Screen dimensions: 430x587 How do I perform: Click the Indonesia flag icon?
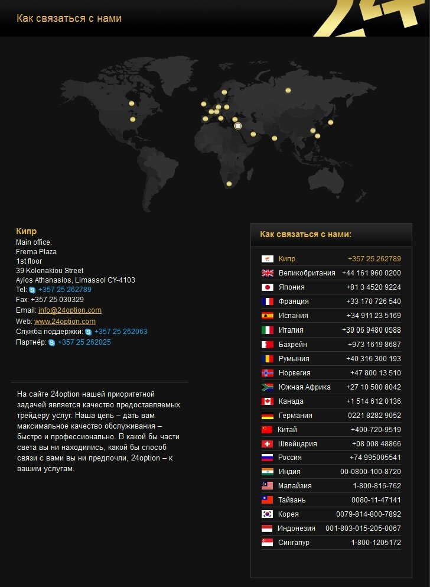267,528
